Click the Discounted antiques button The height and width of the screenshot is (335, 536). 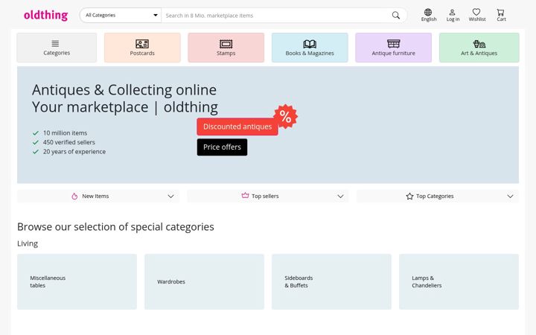coord(237,127)
